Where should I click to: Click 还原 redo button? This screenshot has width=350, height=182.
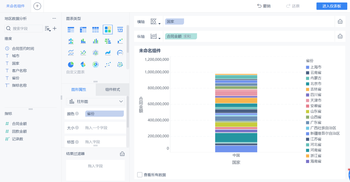[293, 6]
